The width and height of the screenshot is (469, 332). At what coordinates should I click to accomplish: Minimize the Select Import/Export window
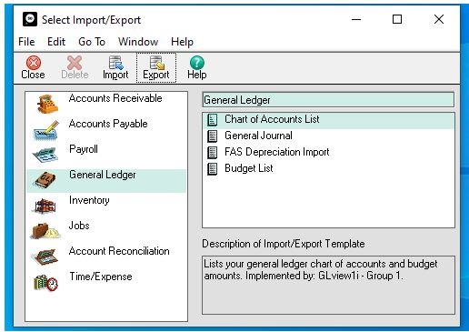pos(356,19)
